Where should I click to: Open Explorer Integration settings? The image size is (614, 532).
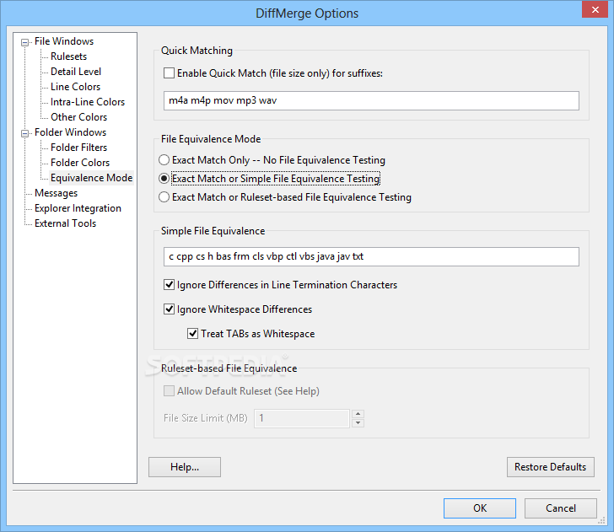(78, 208)
